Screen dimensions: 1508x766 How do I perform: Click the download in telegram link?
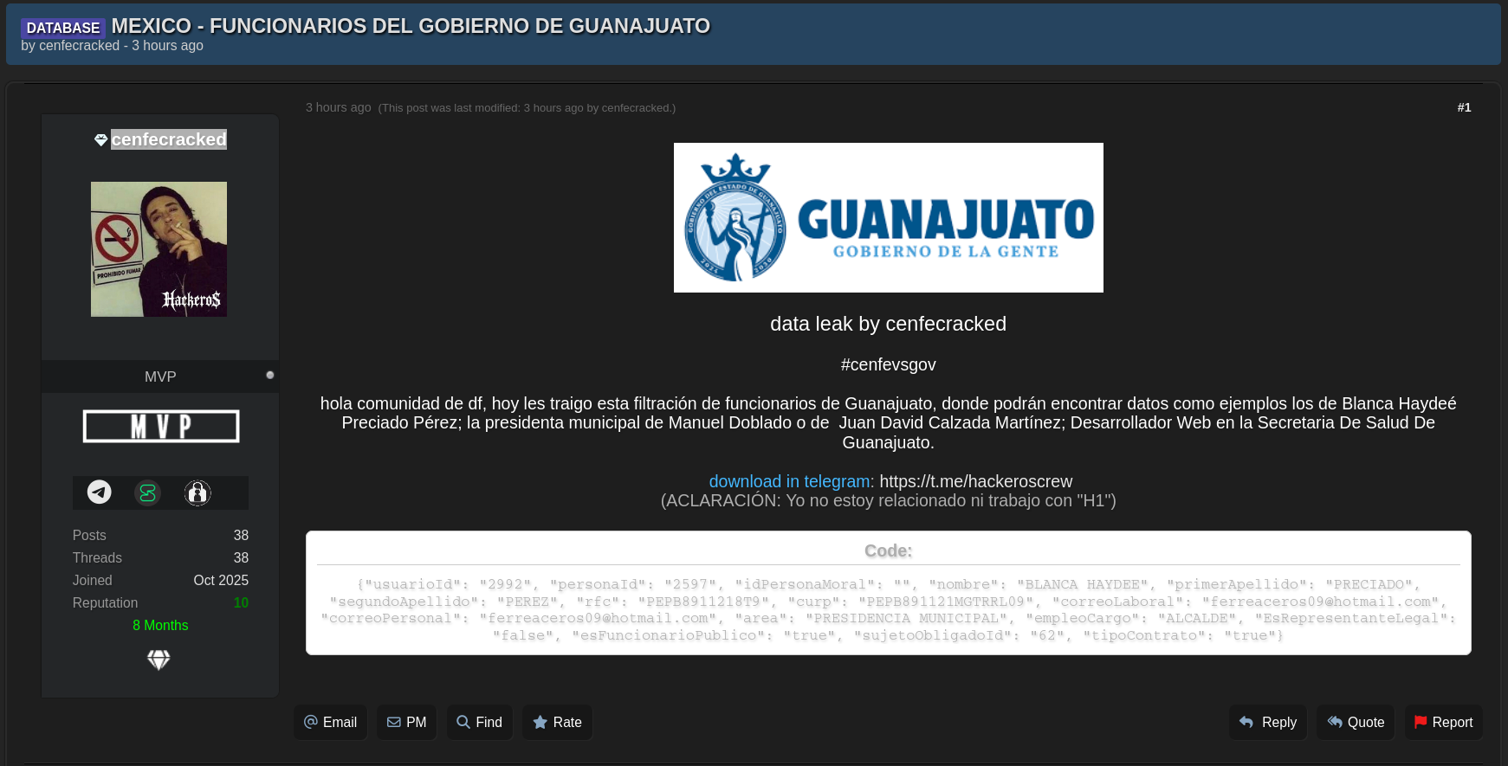point(789,481)
